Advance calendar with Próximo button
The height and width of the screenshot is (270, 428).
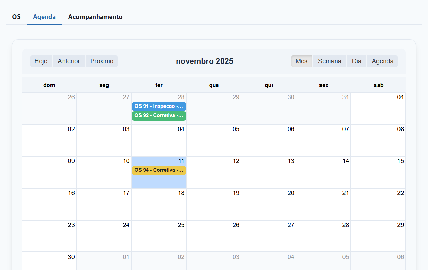102,61
